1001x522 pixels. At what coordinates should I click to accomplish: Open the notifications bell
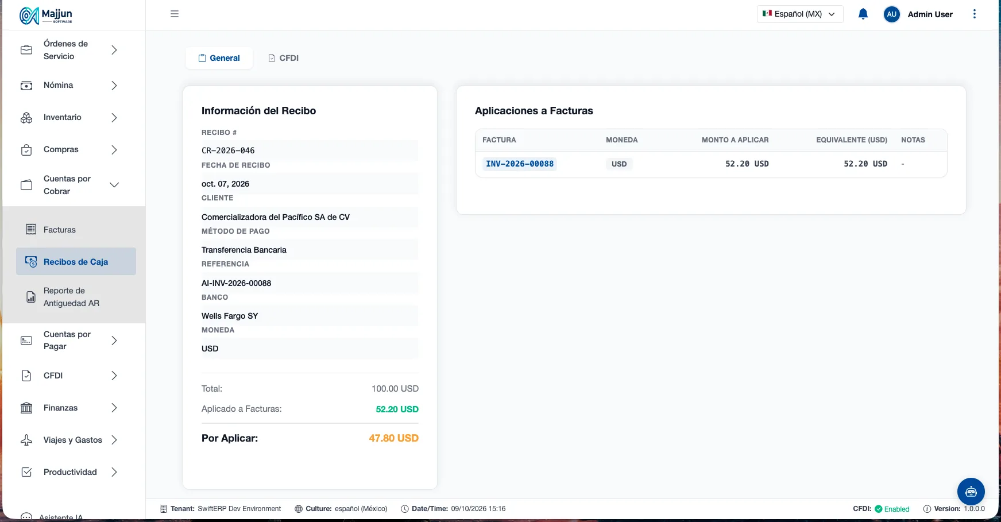863,14
